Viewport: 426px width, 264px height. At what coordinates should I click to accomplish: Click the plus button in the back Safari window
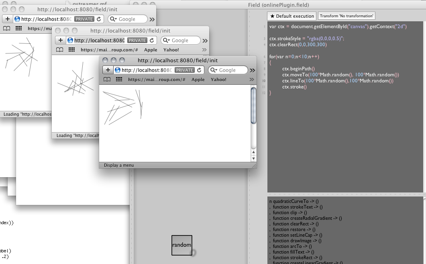[8, 19]
